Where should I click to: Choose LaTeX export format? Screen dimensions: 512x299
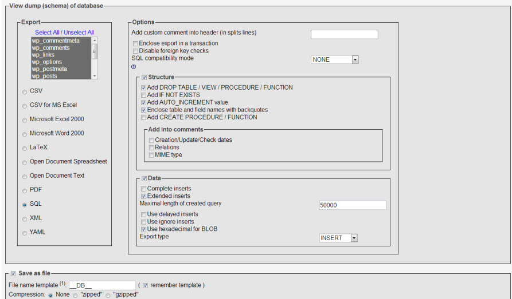click(25, 149)
